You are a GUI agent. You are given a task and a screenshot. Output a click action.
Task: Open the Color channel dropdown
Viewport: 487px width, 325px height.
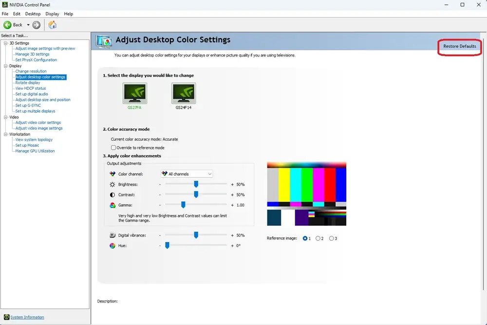[x=187, y=174]
